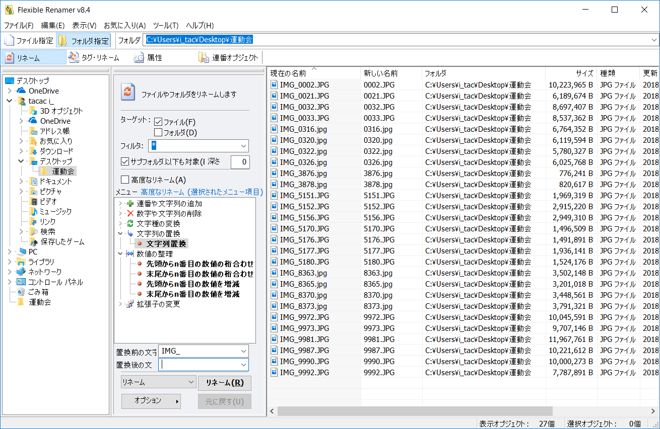
Task: Click the オプション button
Action: [151, 401]
